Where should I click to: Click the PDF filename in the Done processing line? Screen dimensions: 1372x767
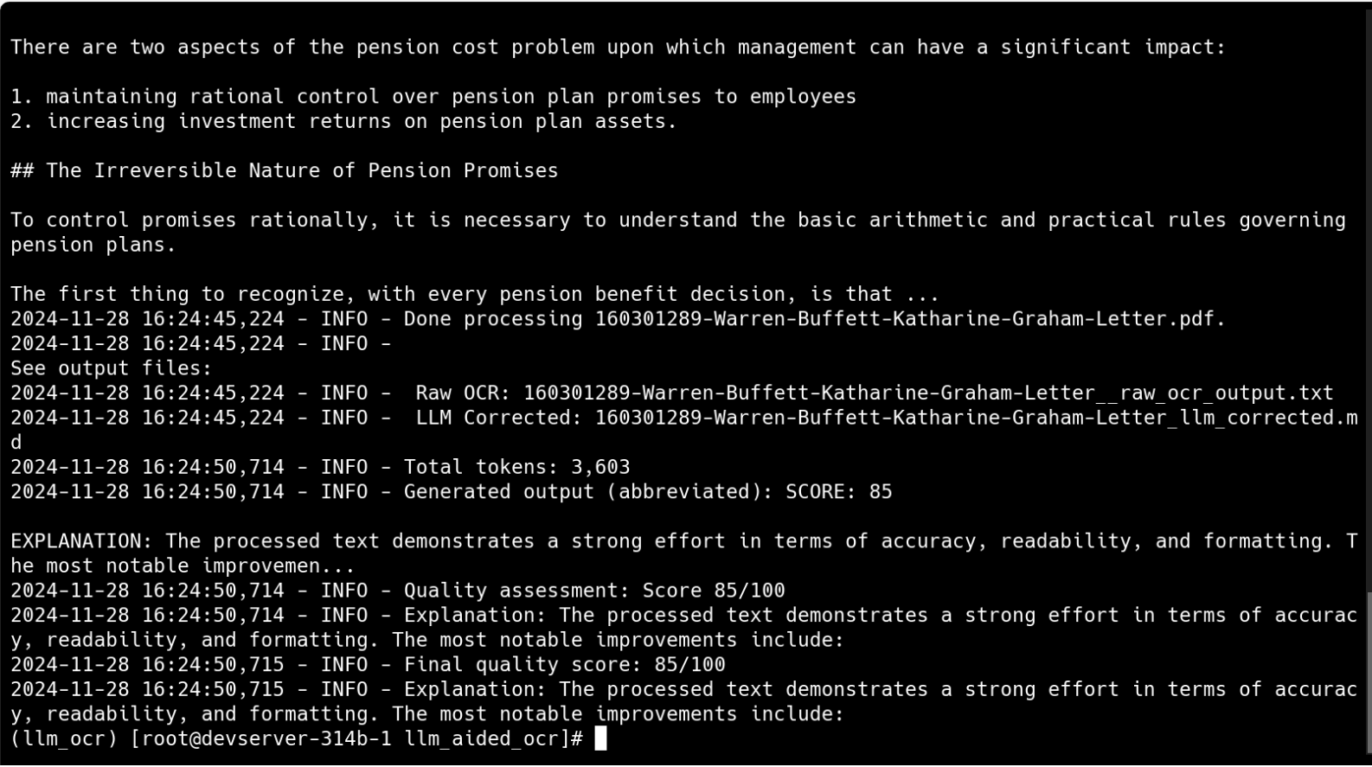coord(909,318)
